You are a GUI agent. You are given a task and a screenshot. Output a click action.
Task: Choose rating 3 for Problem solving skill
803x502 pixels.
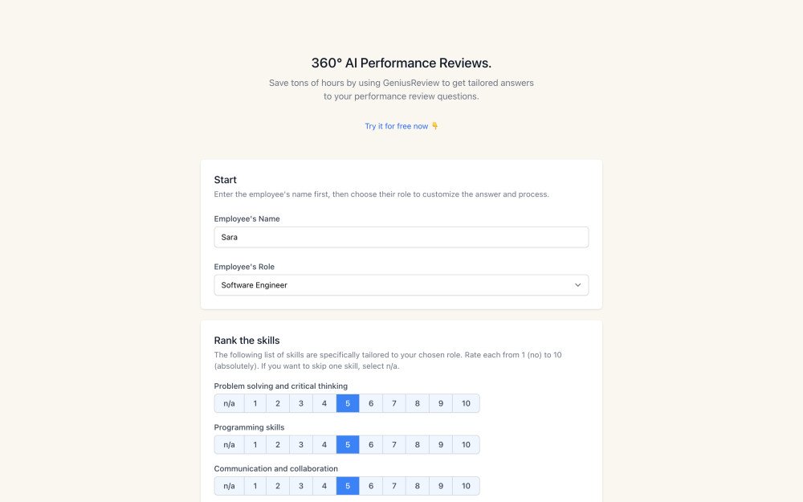click(301, 403)
